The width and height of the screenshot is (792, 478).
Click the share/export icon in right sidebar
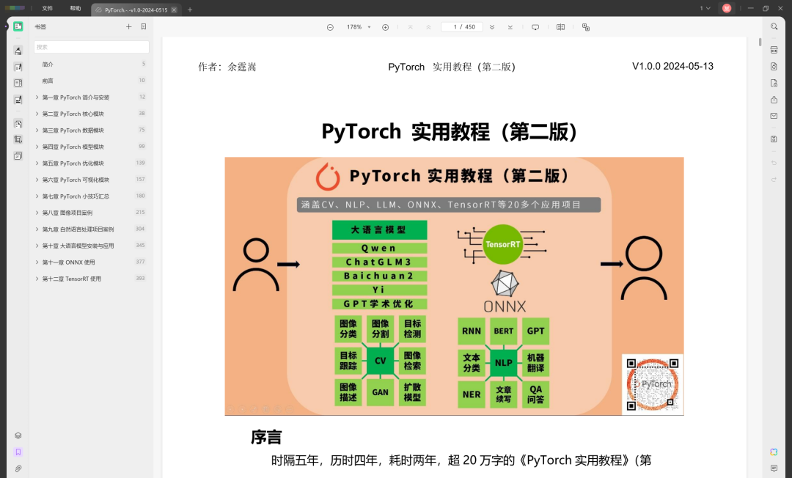coord(774,100)
